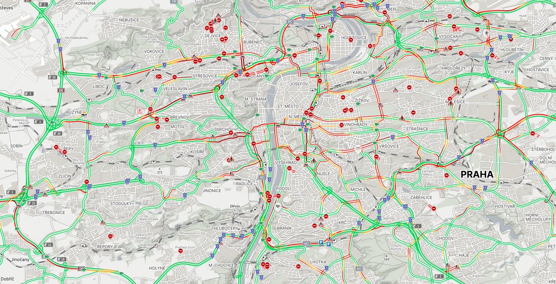This screenshot has height=284, width=556.
Task: Click the JOSEFOV district label
Action: (x=298, y=84)
